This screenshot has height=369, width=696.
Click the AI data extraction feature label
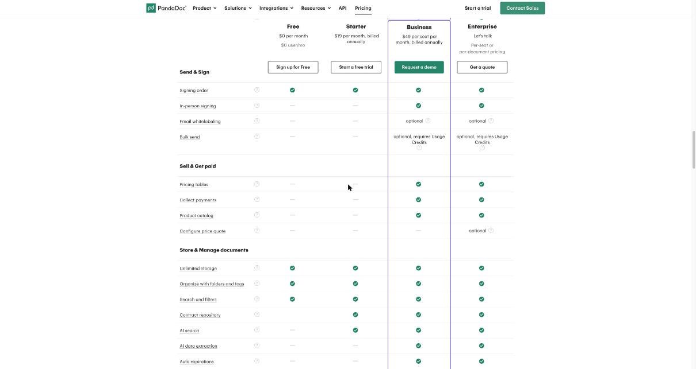point(198,345)
